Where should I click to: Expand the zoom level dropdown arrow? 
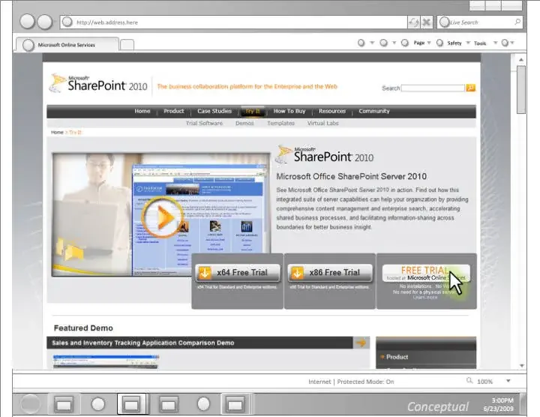tap(508, 381)
